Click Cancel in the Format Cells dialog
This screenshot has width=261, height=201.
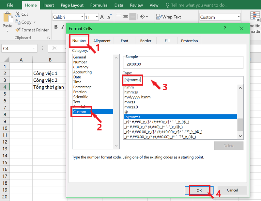tap(233, 190)
